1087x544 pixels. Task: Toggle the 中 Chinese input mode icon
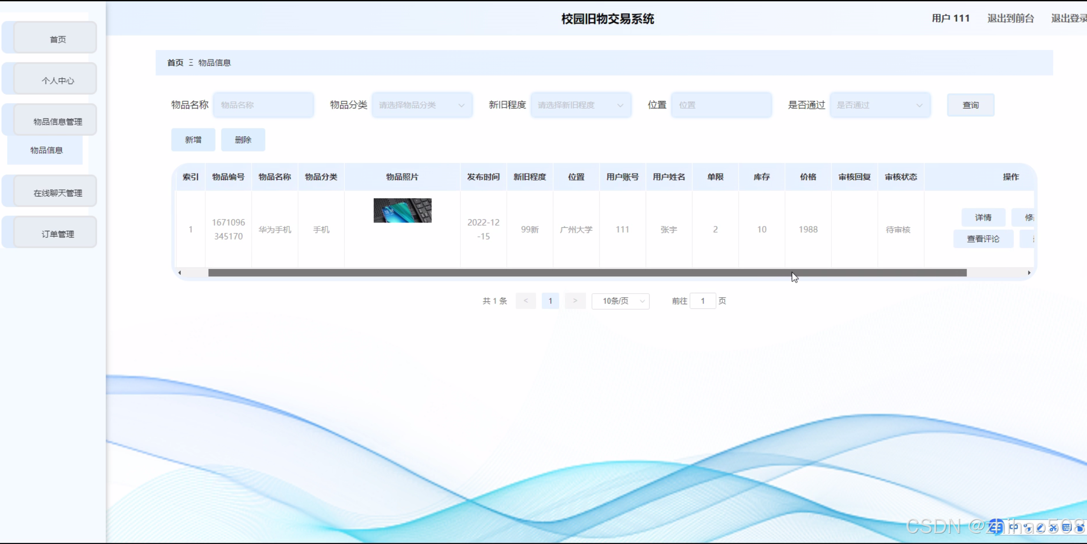tap(1015, 527)
